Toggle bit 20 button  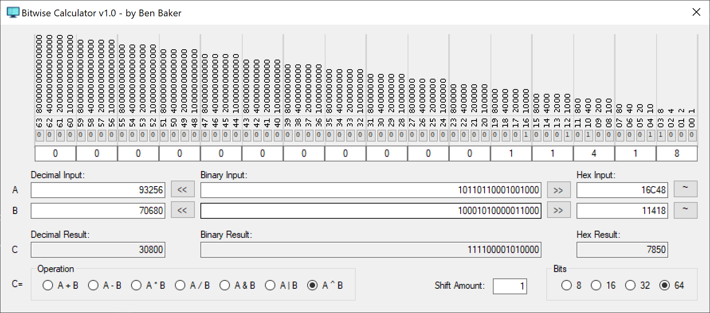pos(484,135)
